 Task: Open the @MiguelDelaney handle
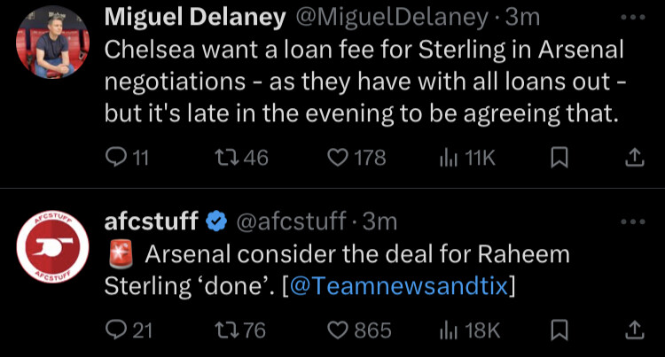[391, 18]
